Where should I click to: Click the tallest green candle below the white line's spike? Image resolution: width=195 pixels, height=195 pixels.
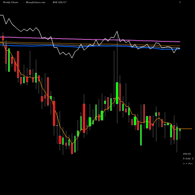point(117,93)
